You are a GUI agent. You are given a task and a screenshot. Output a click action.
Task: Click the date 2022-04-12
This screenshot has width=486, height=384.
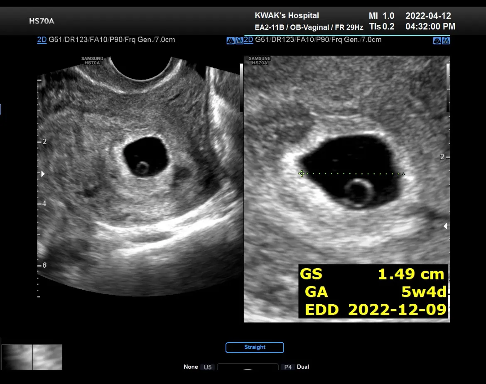coord(428,16)
